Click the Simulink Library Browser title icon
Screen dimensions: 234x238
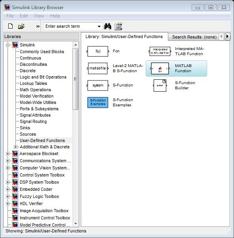(7, 7)
